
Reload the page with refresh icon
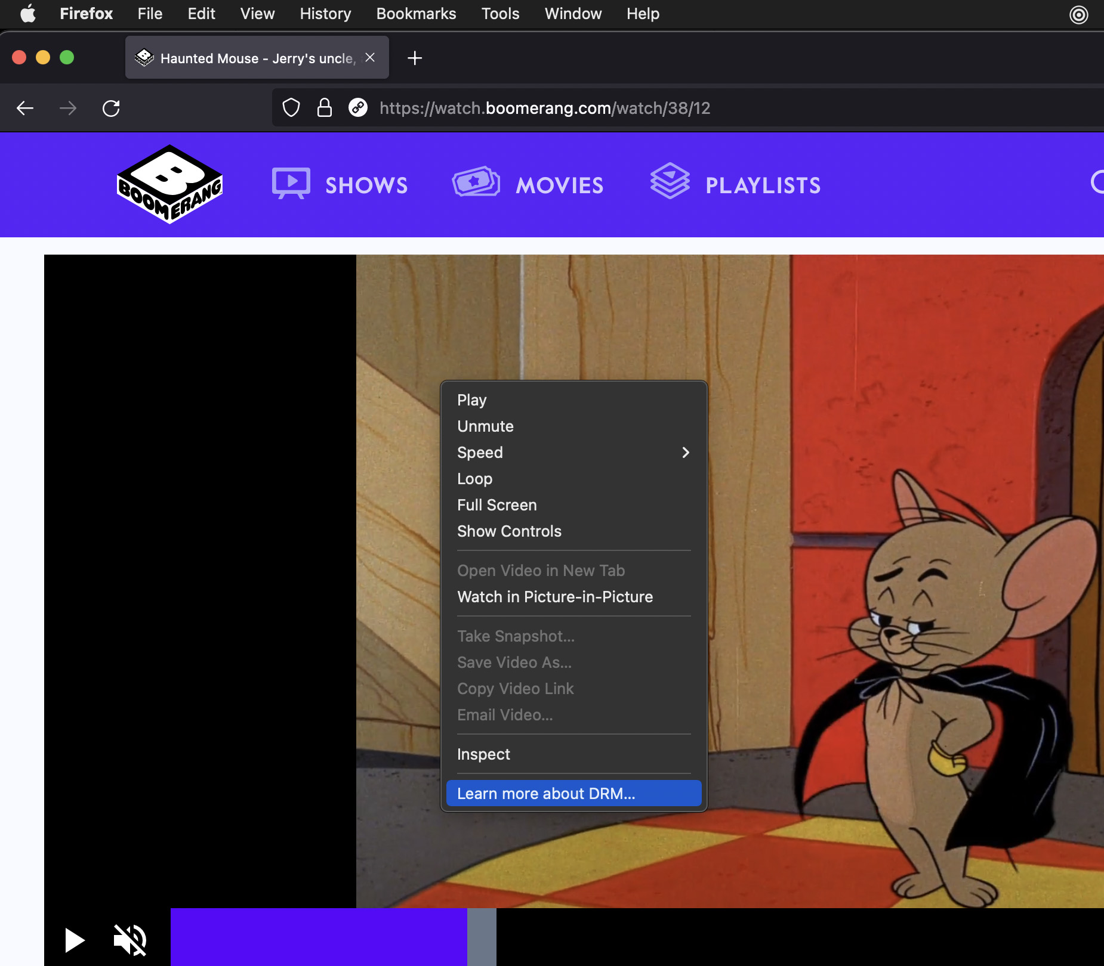coord(111,108)
